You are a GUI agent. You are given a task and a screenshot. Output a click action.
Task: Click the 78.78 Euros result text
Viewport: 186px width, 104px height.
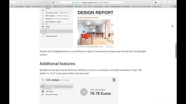100,94
